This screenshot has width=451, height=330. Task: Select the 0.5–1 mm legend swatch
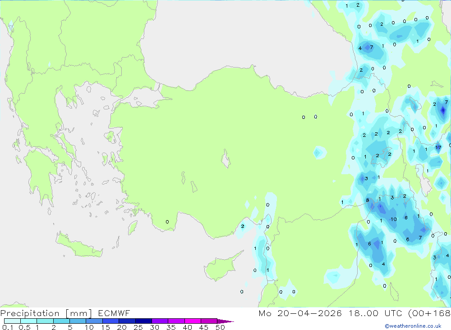(28, 321)
